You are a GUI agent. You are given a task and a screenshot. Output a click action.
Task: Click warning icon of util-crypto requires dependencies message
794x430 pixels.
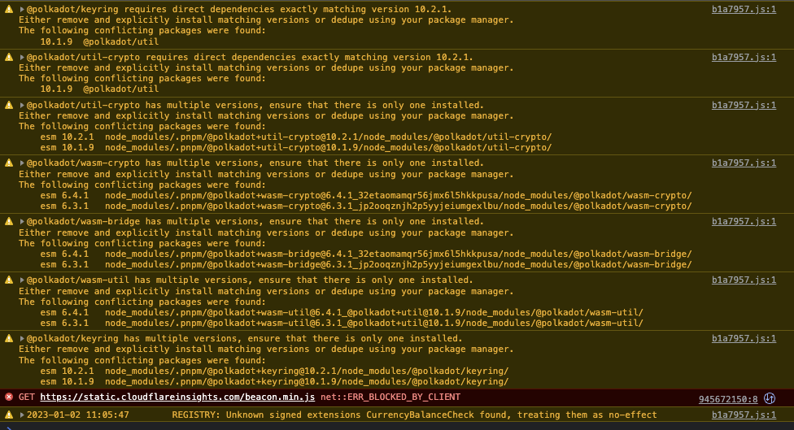[x=9, y=57]
